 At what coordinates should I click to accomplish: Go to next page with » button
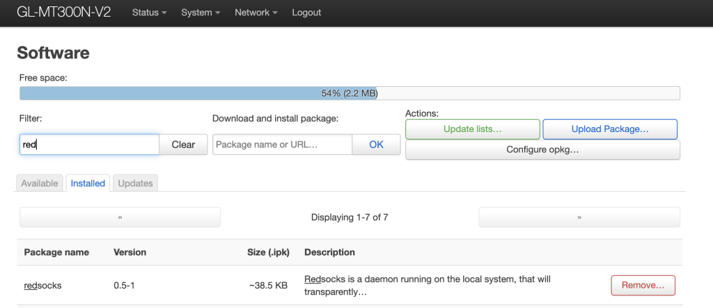(x=579, y=218)
